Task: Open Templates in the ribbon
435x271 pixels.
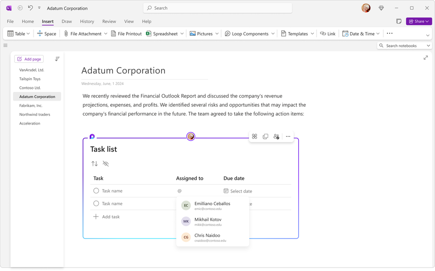Action: pyautogui.click(x=294, y=34)
